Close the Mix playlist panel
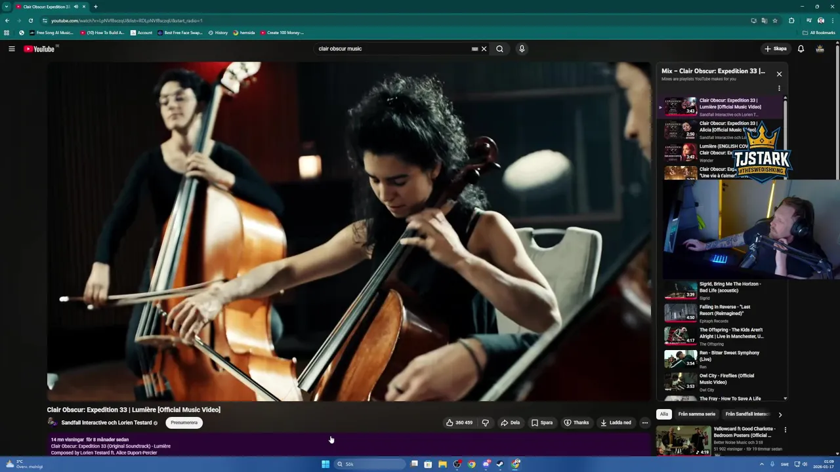The width and height of the screenshot is (840, 472). coord(779,74)
